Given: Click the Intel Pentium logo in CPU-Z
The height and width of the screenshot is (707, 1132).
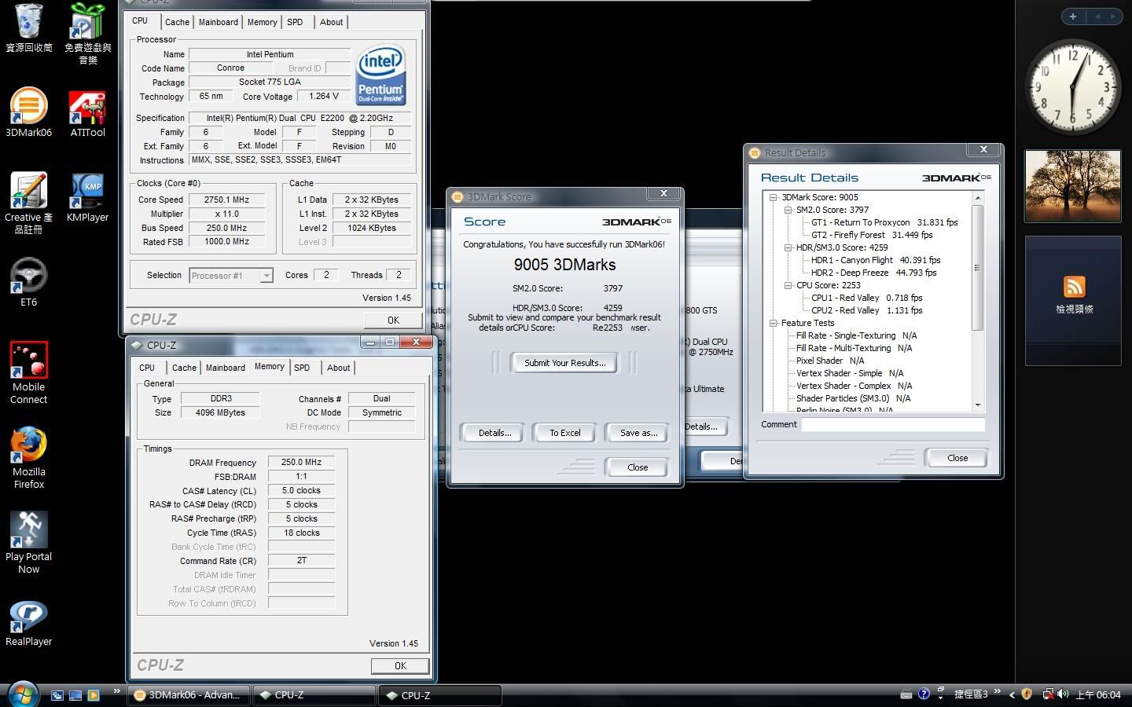Looking at the screenshot, I should 380,75.
